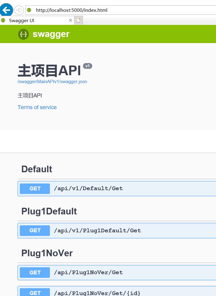Click the v1 version badge
The width and height of the screenshot is (216, 296).
pos(87,66)
